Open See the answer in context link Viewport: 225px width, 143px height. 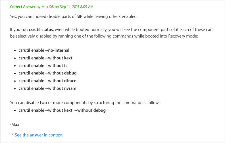coord(39,135)
